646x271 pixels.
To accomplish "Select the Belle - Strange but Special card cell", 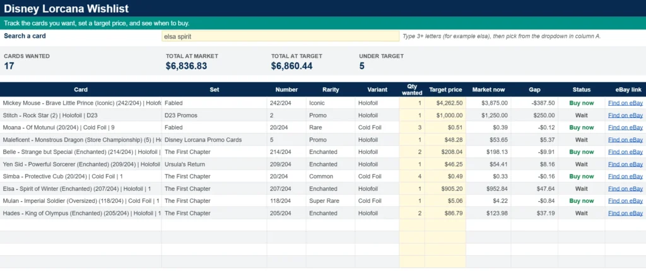I will 81,152.
